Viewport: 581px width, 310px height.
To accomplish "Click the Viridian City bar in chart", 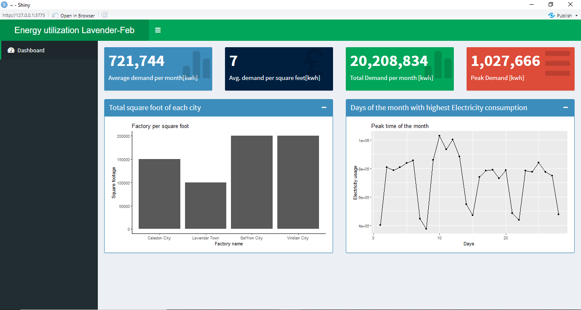I will 298,182.
